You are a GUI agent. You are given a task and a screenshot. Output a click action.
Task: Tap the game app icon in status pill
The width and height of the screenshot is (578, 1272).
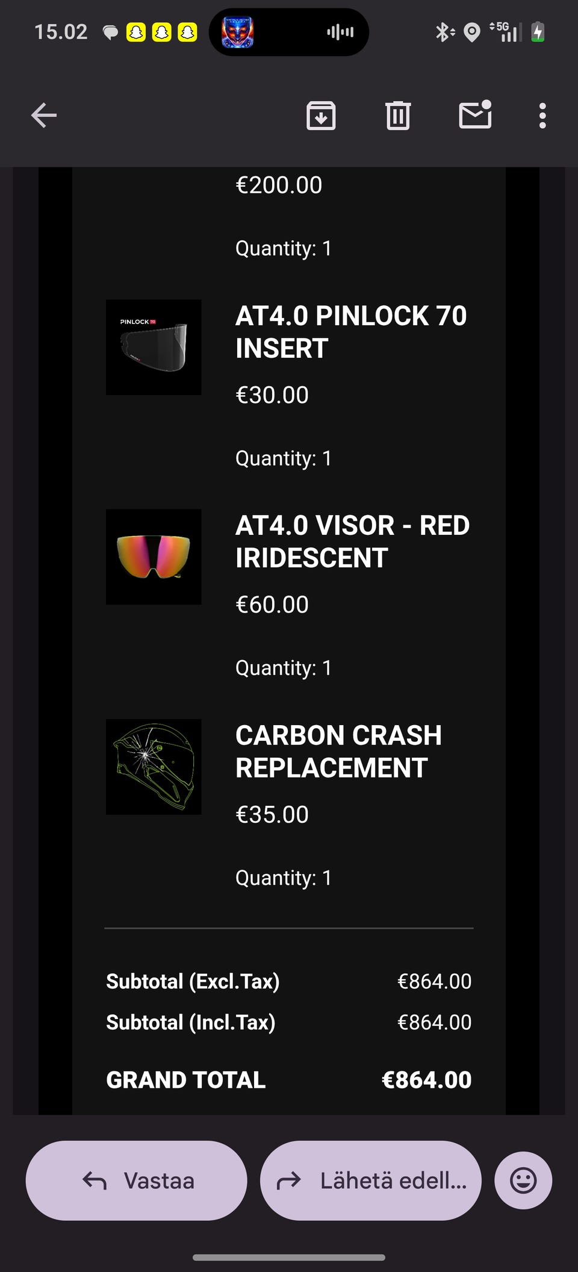(238, 32)
